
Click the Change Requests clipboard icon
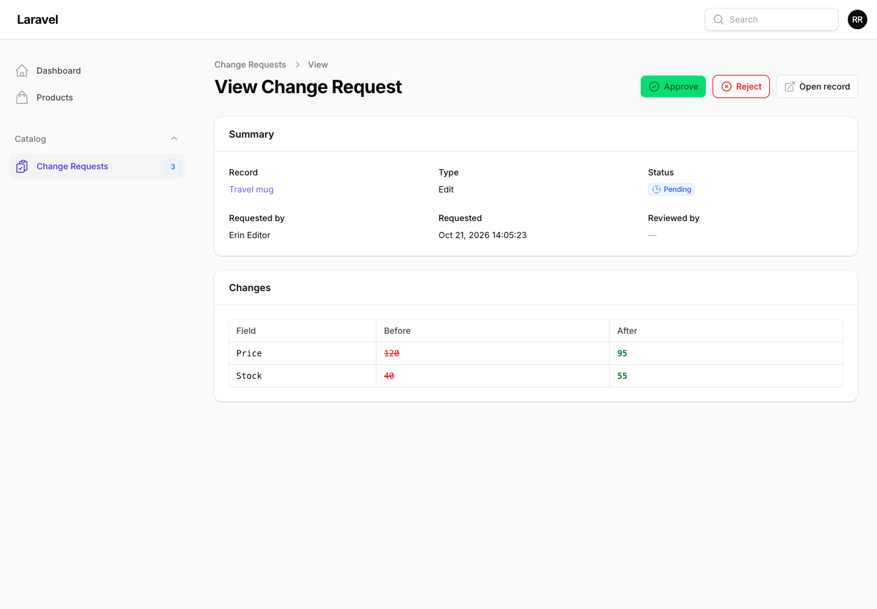click(22, 166)
